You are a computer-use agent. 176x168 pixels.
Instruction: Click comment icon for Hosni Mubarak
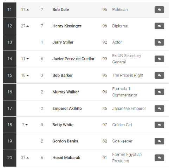point(159,158)
